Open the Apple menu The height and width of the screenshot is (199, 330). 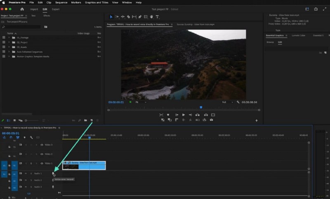point(3,2)
